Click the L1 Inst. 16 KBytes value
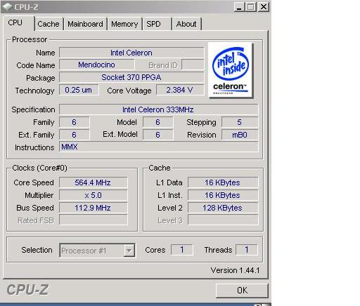 point(223,195)
